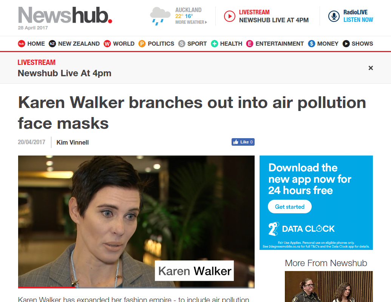Screen dimensions: 391x302
Task: Open author Kim Vinnell link
Action: [x=73, y=142]
